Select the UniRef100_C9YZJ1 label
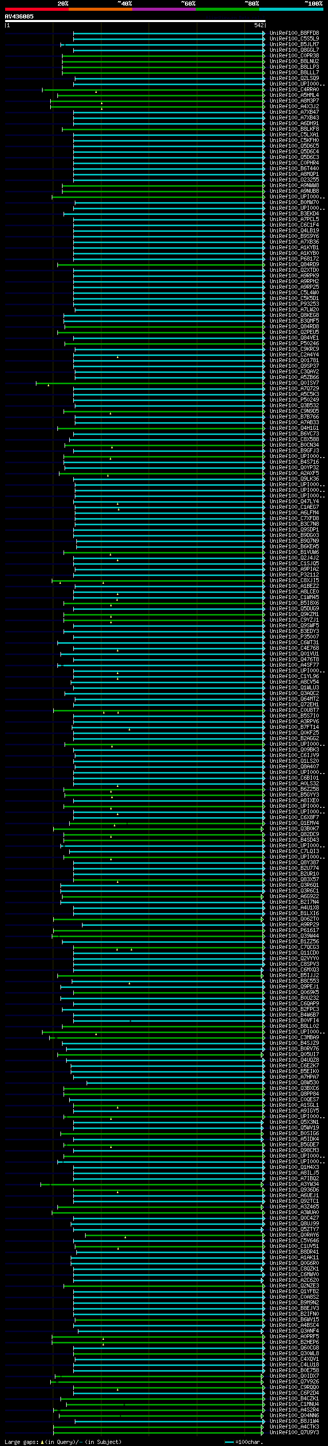This screenshot has height=1446, width=328. [294, 620]
